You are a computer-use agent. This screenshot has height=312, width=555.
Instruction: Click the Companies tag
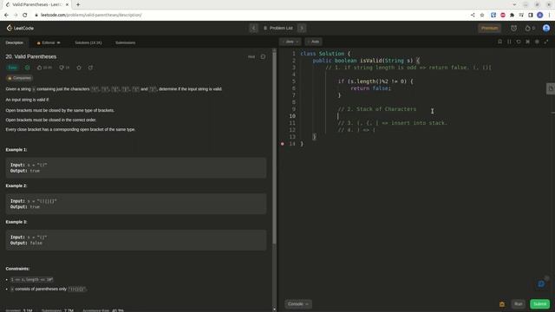(19, 78)
